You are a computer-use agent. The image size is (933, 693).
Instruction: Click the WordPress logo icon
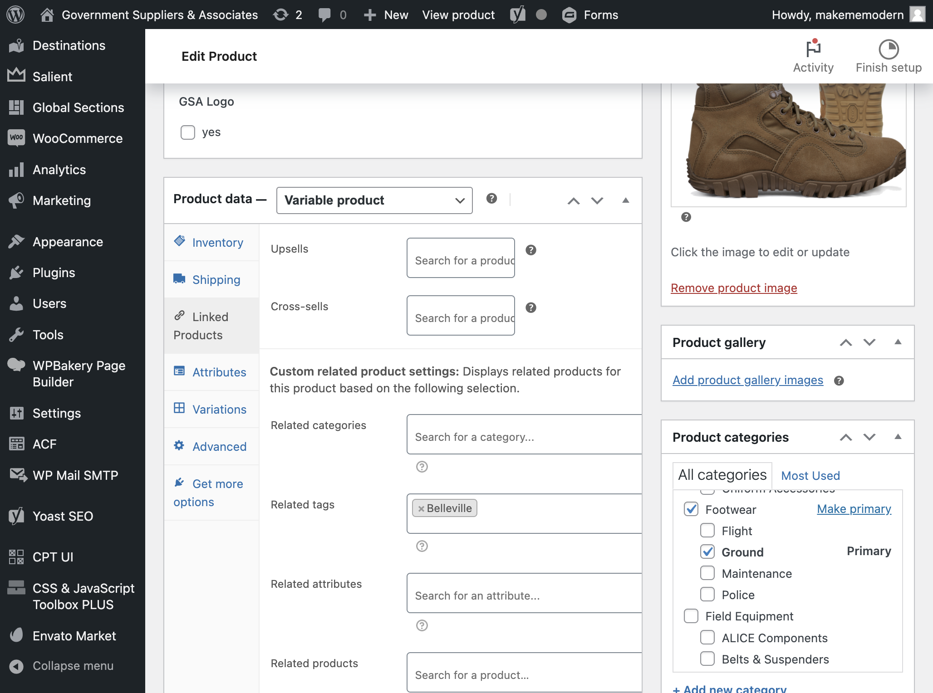pos(15,15)
